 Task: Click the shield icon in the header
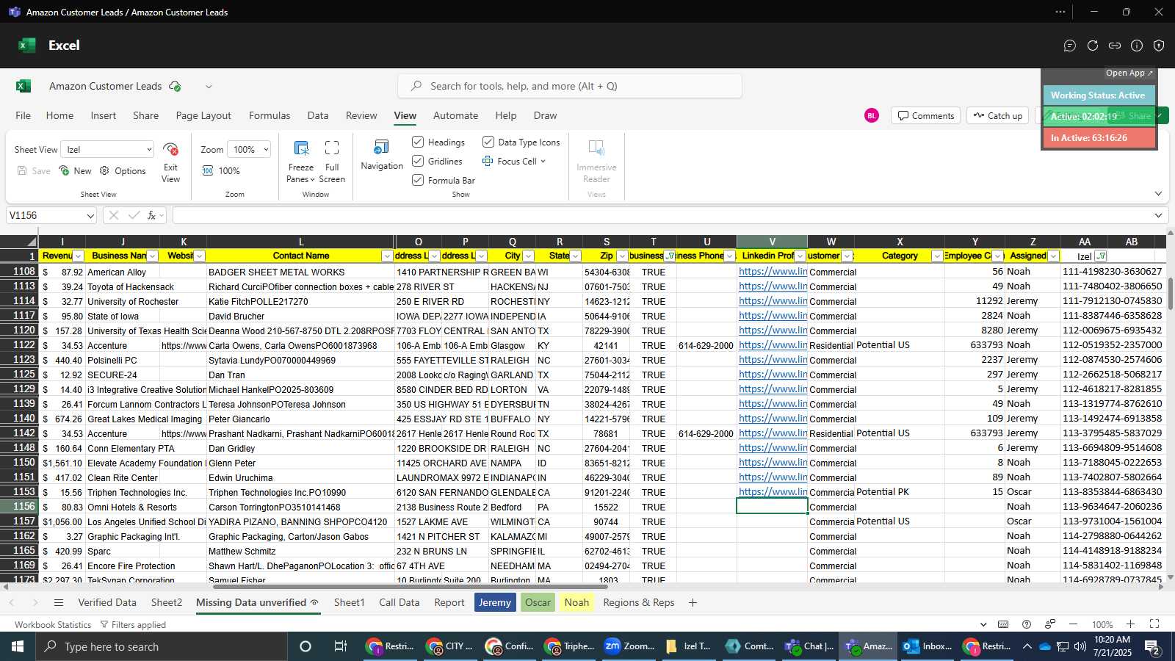point(1159,46)
